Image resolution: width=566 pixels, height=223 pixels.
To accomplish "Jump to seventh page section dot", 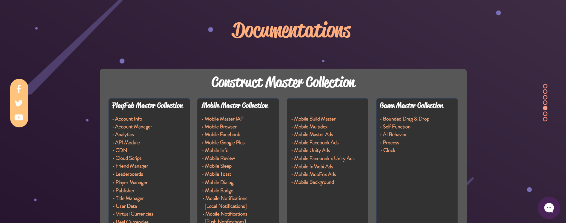I will point(545,119).
